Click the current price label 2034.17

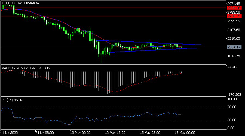[234, 47]
